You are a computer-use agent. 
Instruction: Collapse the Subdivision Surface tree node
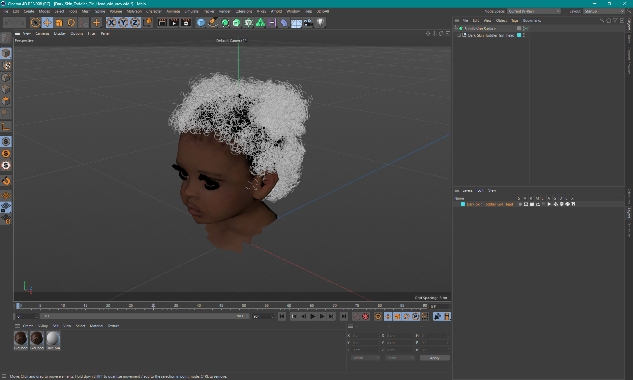click(455, 29)
